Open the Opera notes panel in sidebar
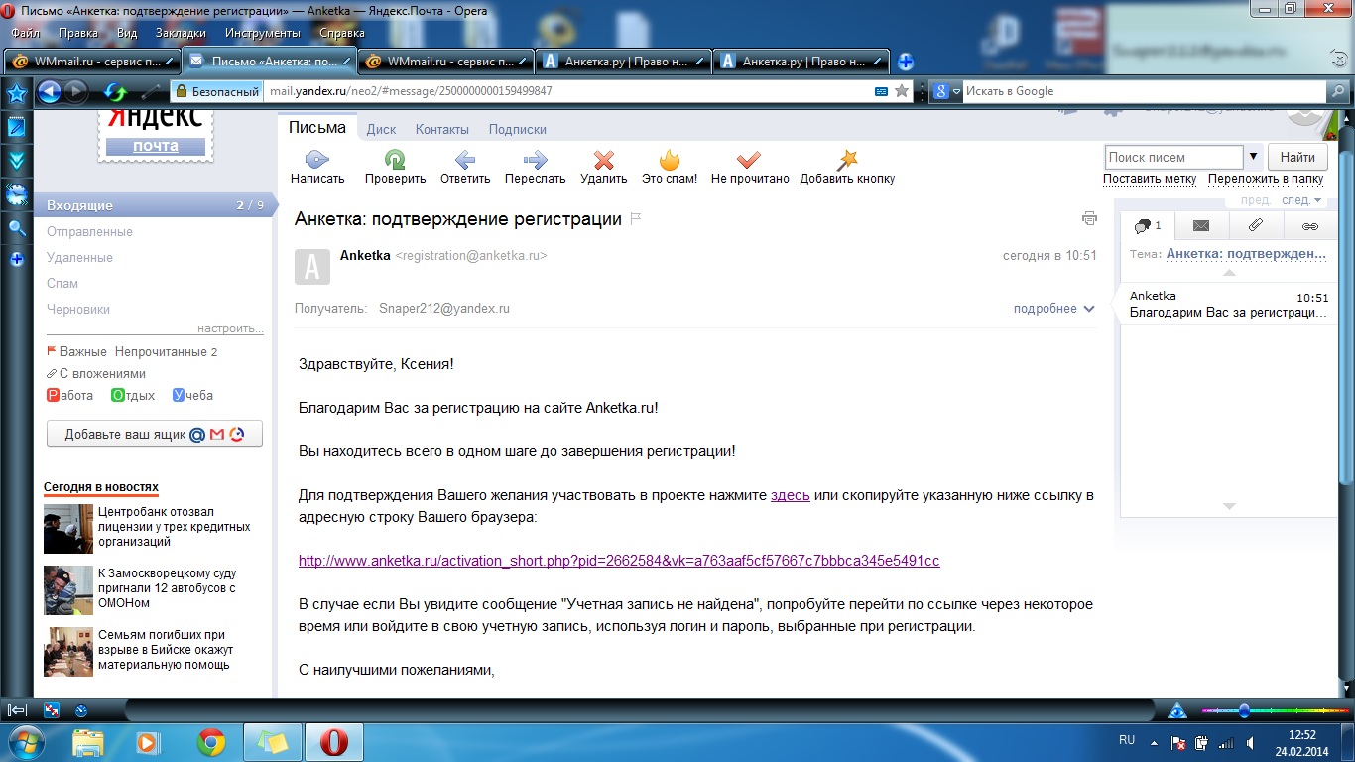The height and width of the screenshot is (762, 1355). 17,127
